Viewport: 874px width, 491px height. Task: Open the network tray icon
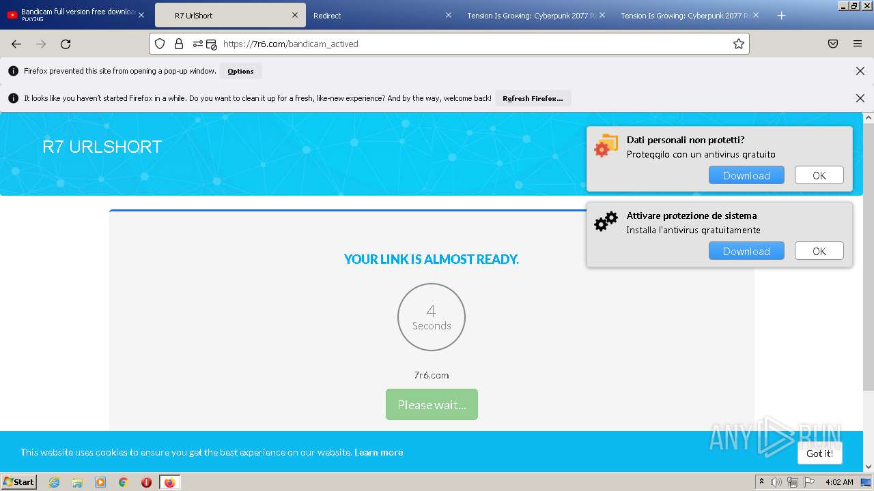tap(793, 482)
